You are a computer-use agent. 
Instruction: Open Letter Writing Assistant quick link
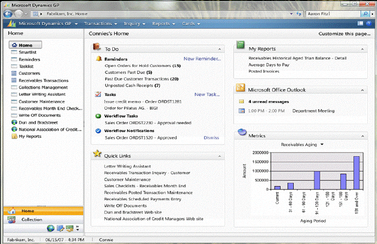point(127,166)
